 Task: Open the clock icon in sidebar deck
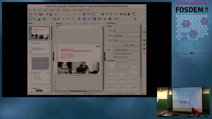coord(144,53)
